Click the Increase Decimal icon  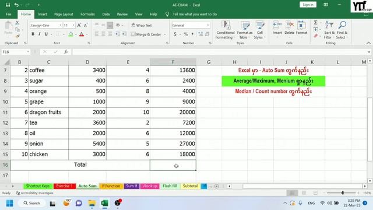tap(200, 34)
